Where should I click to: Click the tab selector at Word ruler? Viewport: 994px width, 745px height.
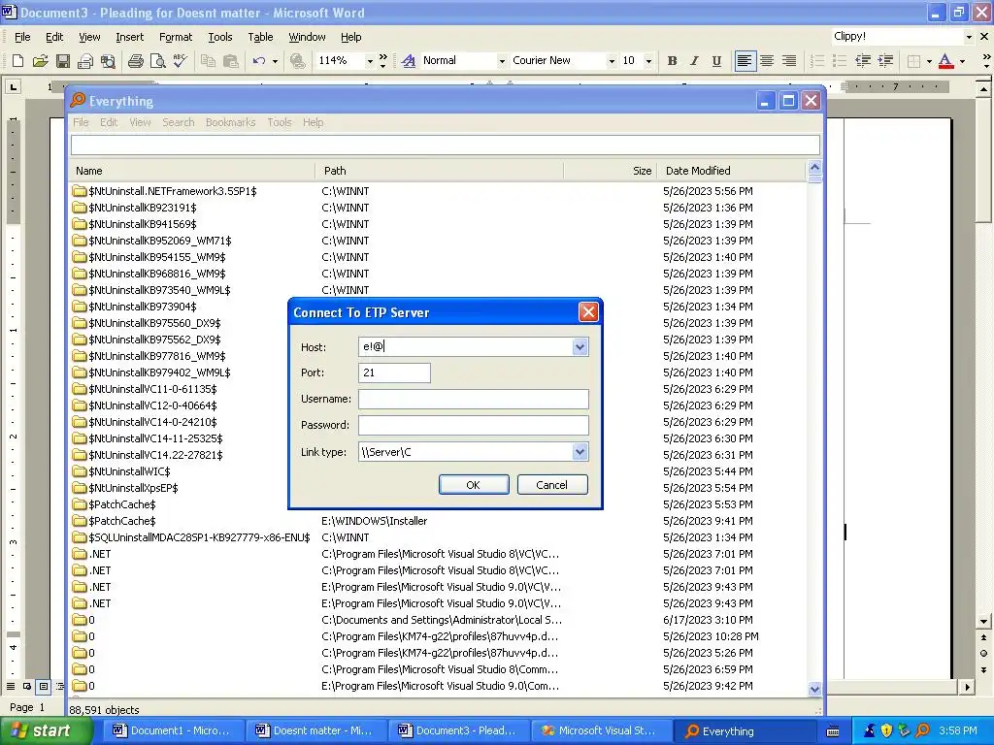pos(14,86)
